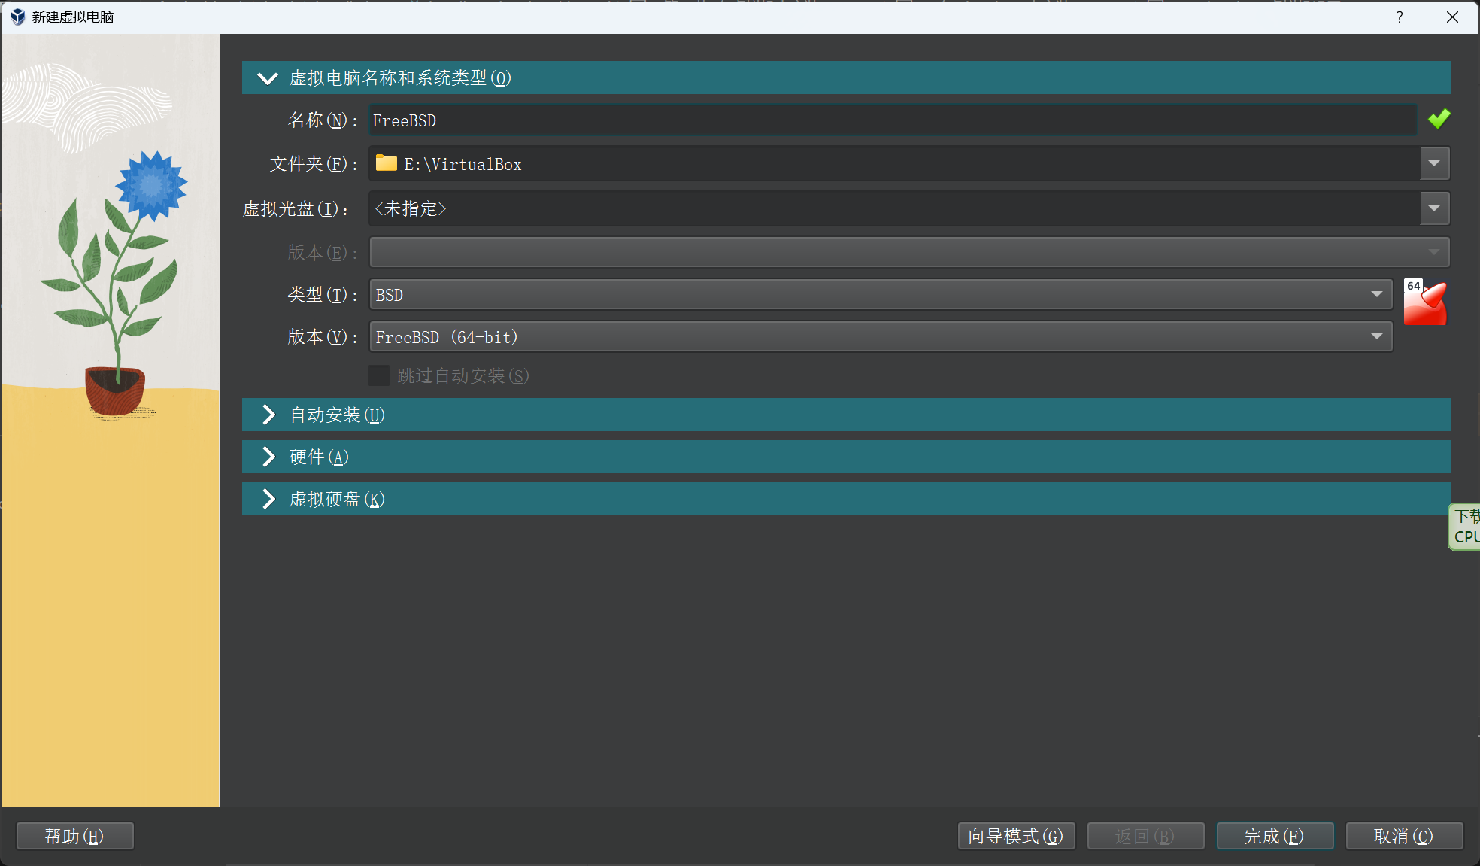Open the 类型 BSD dropdown
The width and height of the screenshot is (1480, 866).
(881, 294)
